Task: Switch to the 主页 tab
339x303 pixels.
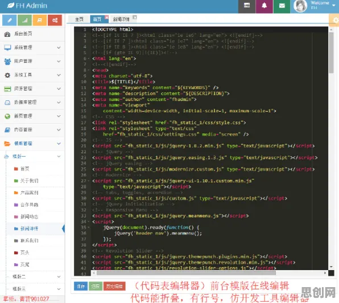Action: point(79,19)
